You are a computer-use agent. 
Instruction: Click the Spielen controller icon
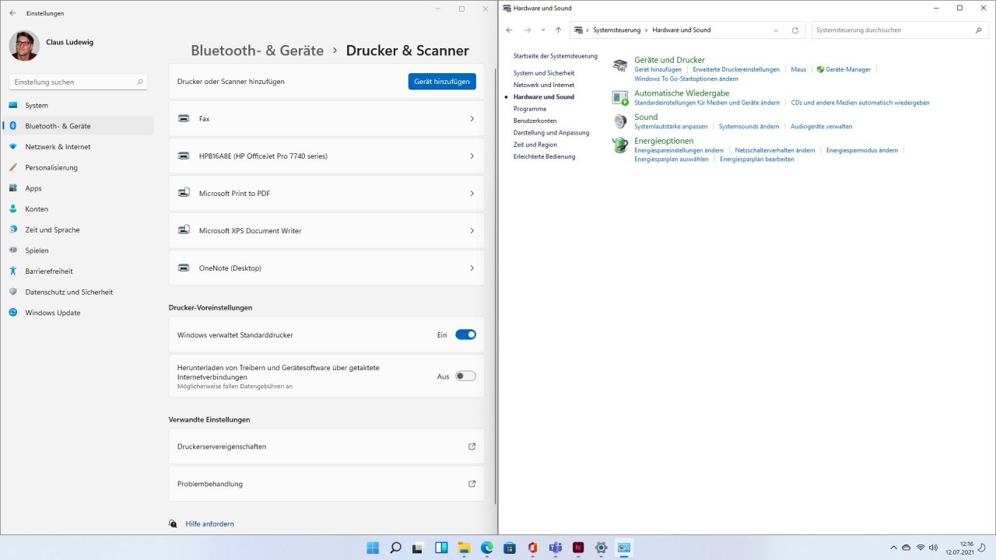pos(12,250)
